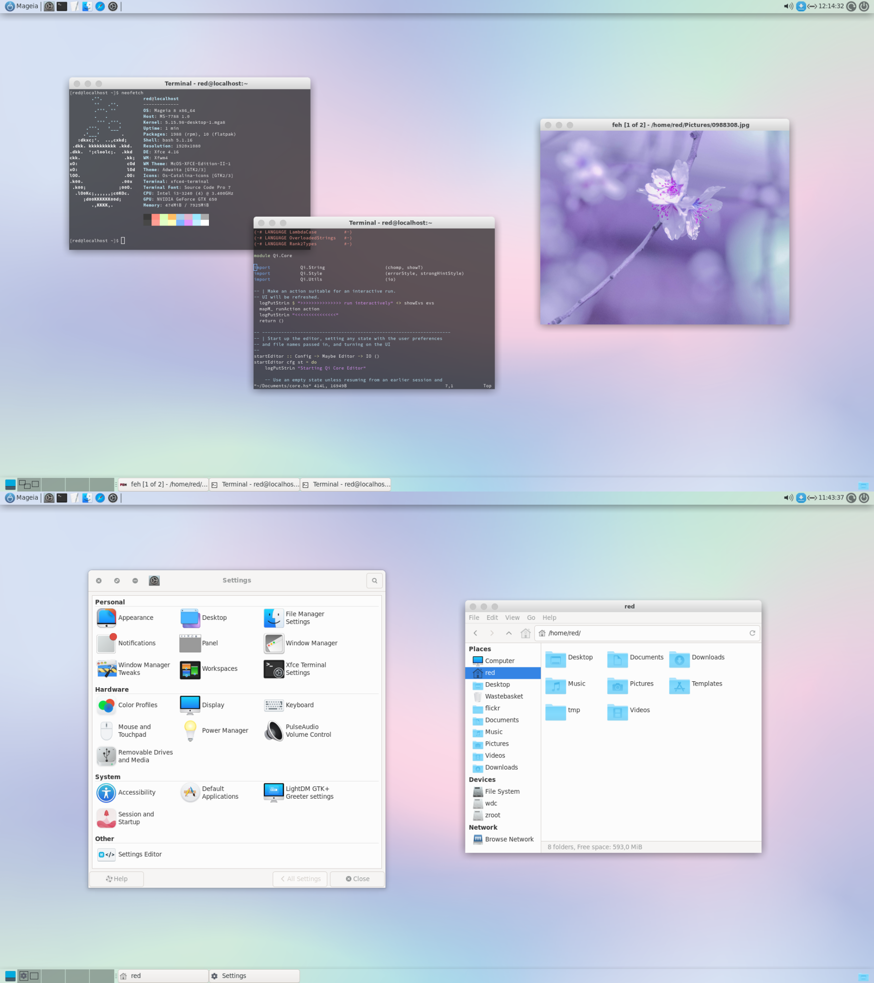Screen dimensions: 874x983
Task: Open the Go menu in file manager
Action: coord(531,618)
